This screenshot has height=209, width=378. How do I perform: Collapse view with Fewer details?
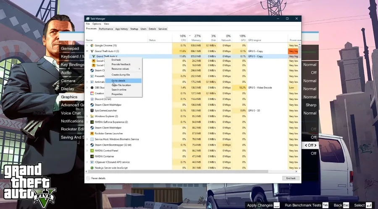pos(96,178)
